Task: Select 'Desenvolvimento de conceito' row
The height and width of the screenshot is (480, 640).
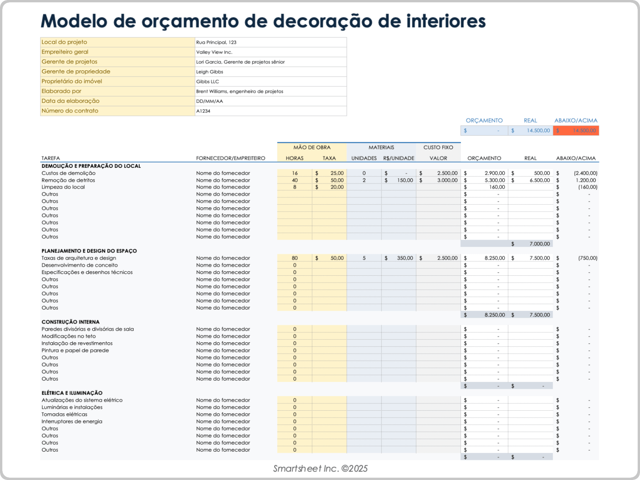Action: click(79, 265)
